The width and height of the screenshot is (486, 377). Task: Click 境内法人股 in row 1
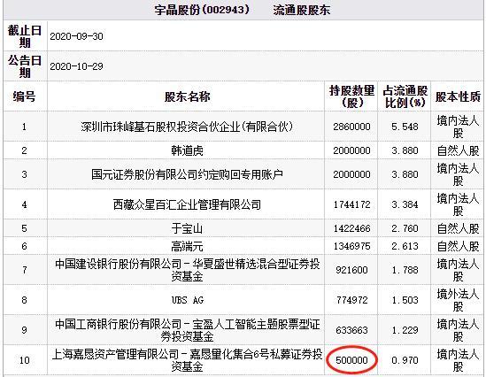[x=458, y=127]
